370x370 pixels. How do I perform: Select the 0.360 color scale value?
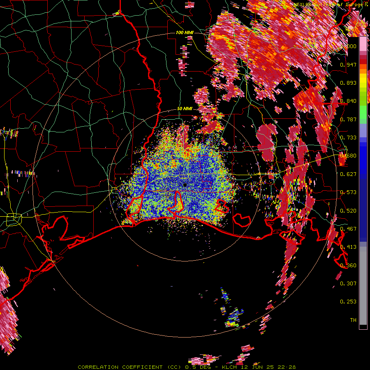click(x=348, y=266)
